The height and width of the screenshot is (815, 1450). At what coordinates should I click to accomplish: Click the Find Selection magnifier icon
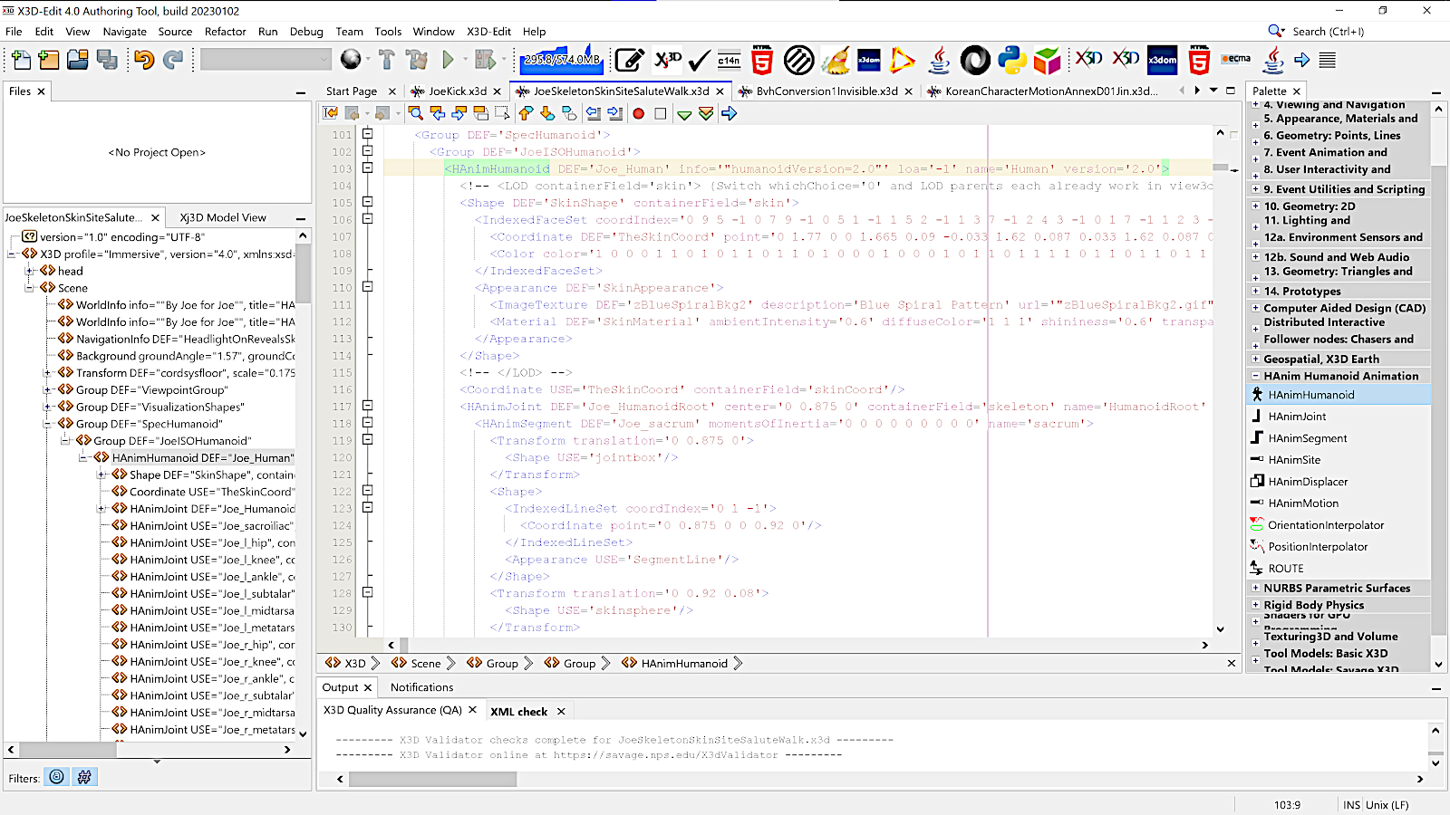click(x=415, y=113)
